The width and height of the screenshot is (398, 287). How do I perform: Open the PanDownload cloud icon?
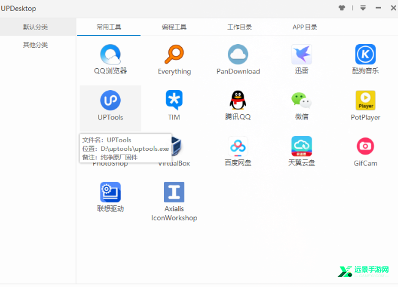click(x=238, y=55)
